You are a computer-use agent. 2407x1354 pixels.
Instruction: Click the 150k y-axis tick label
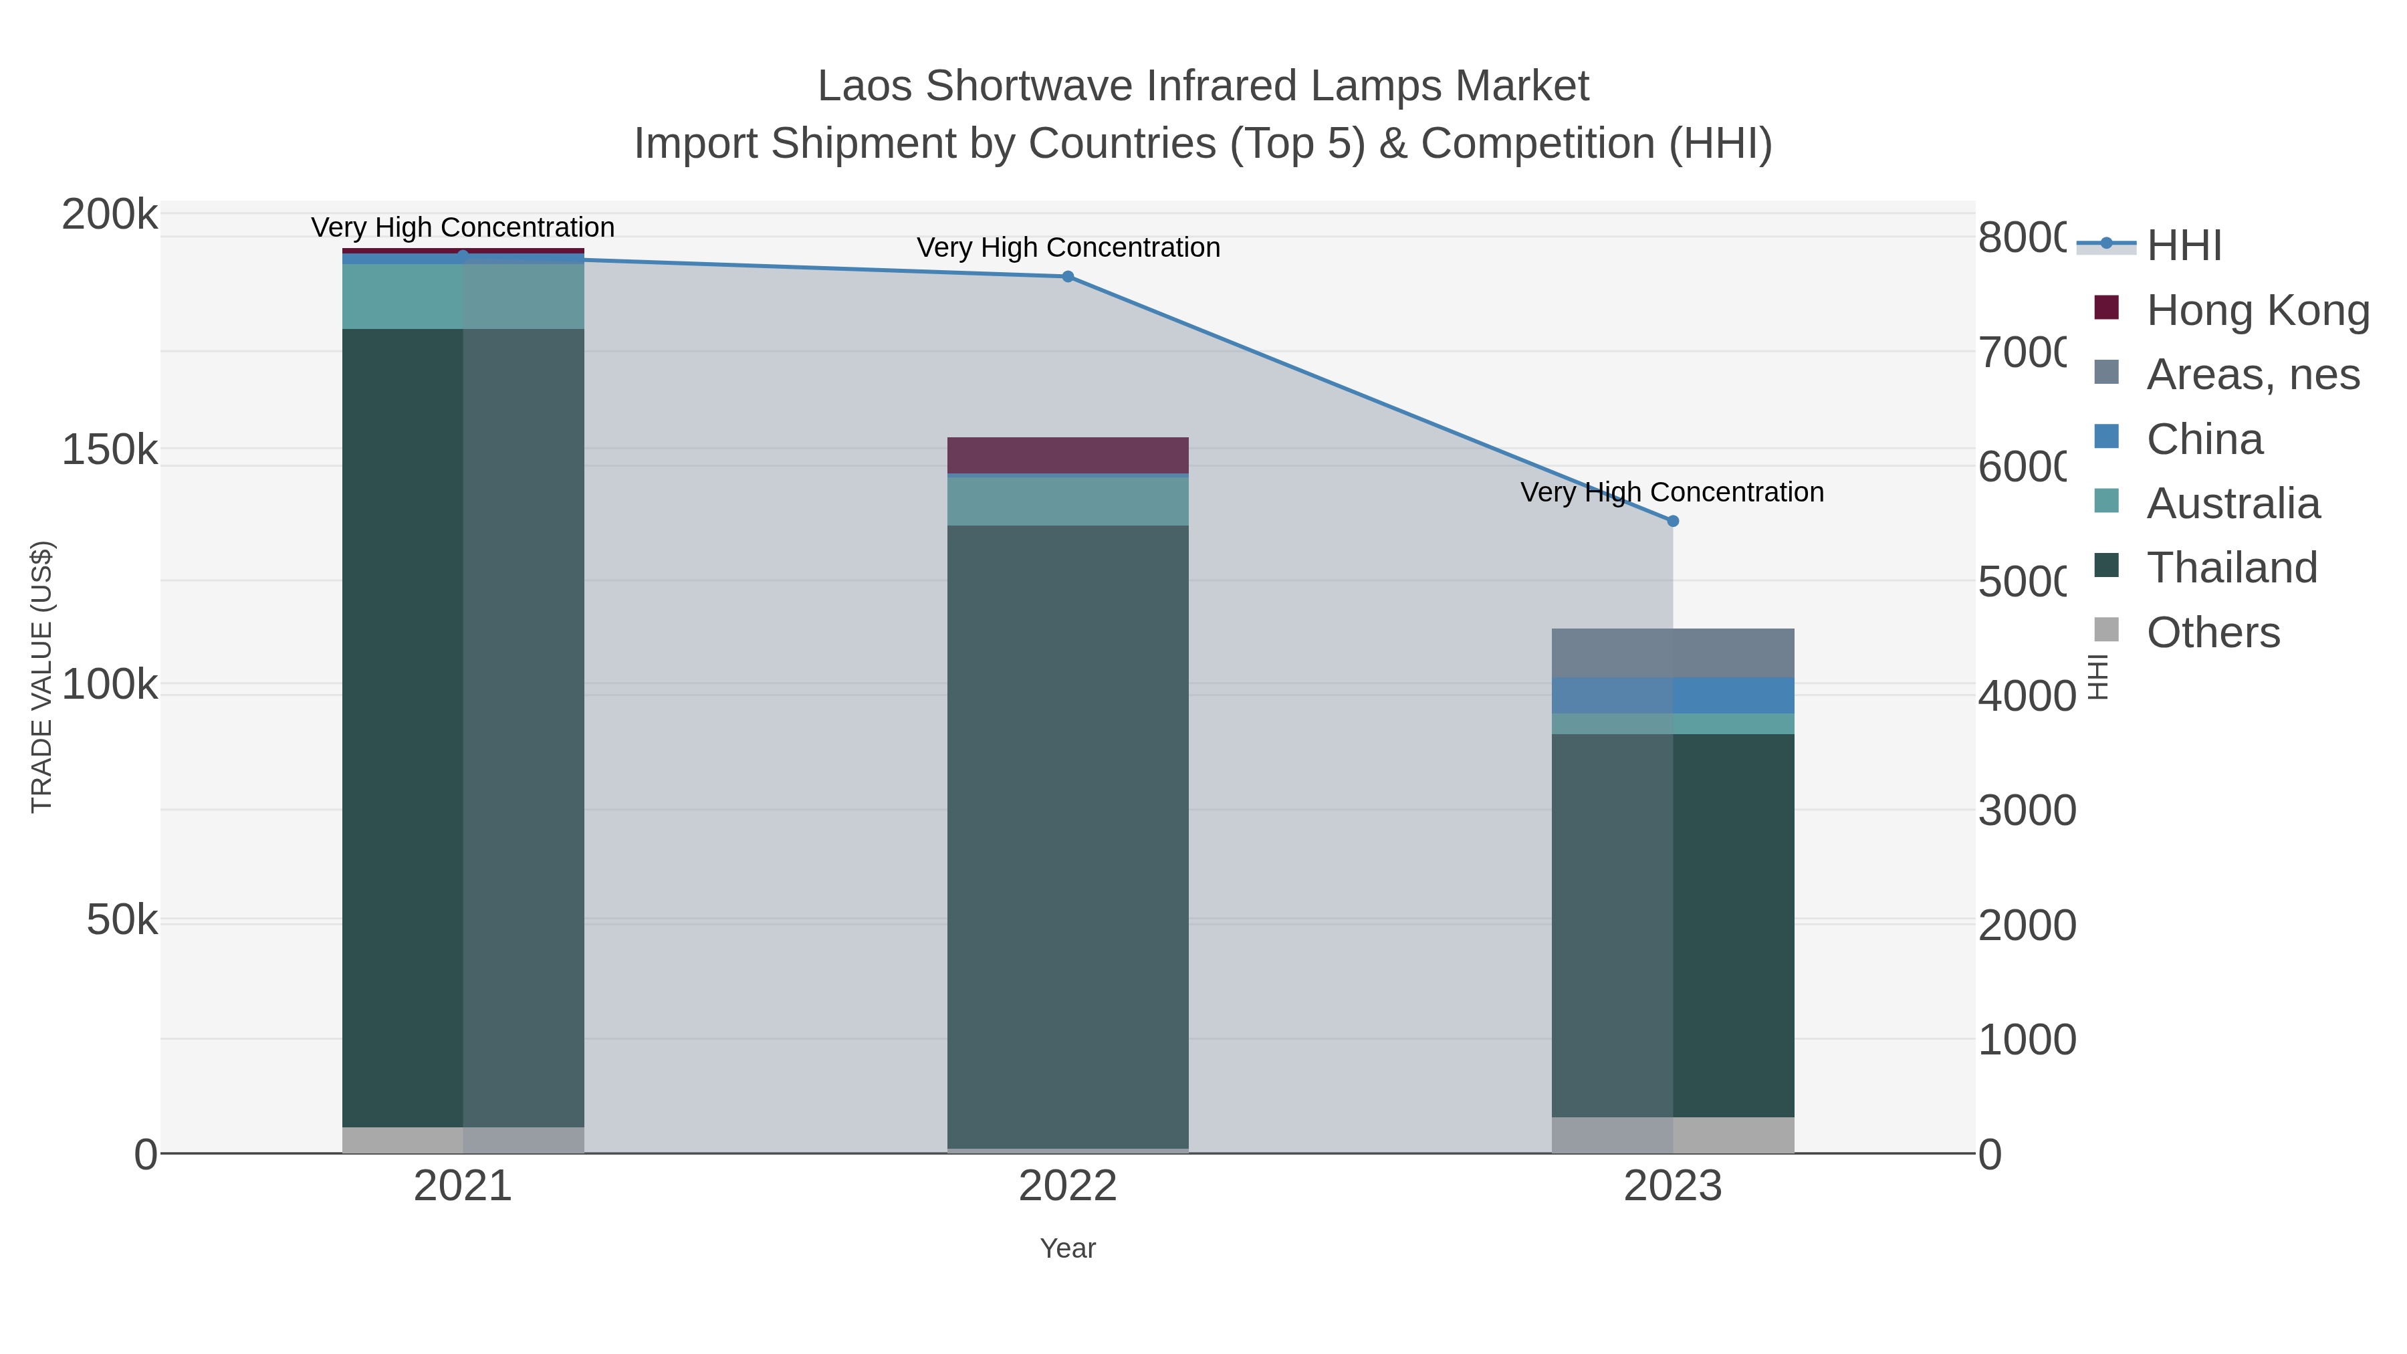(110, 451)
